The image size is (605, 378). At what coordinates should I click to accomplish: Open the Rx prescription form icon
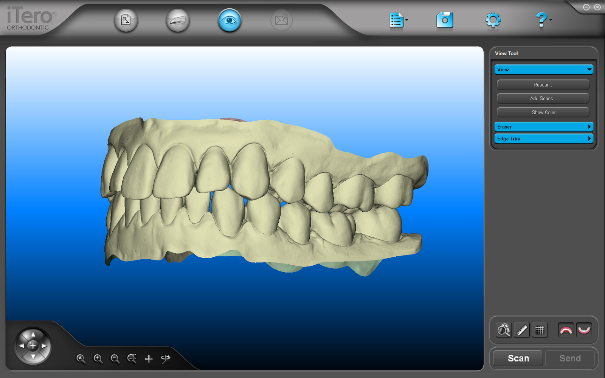coord(126,20)
